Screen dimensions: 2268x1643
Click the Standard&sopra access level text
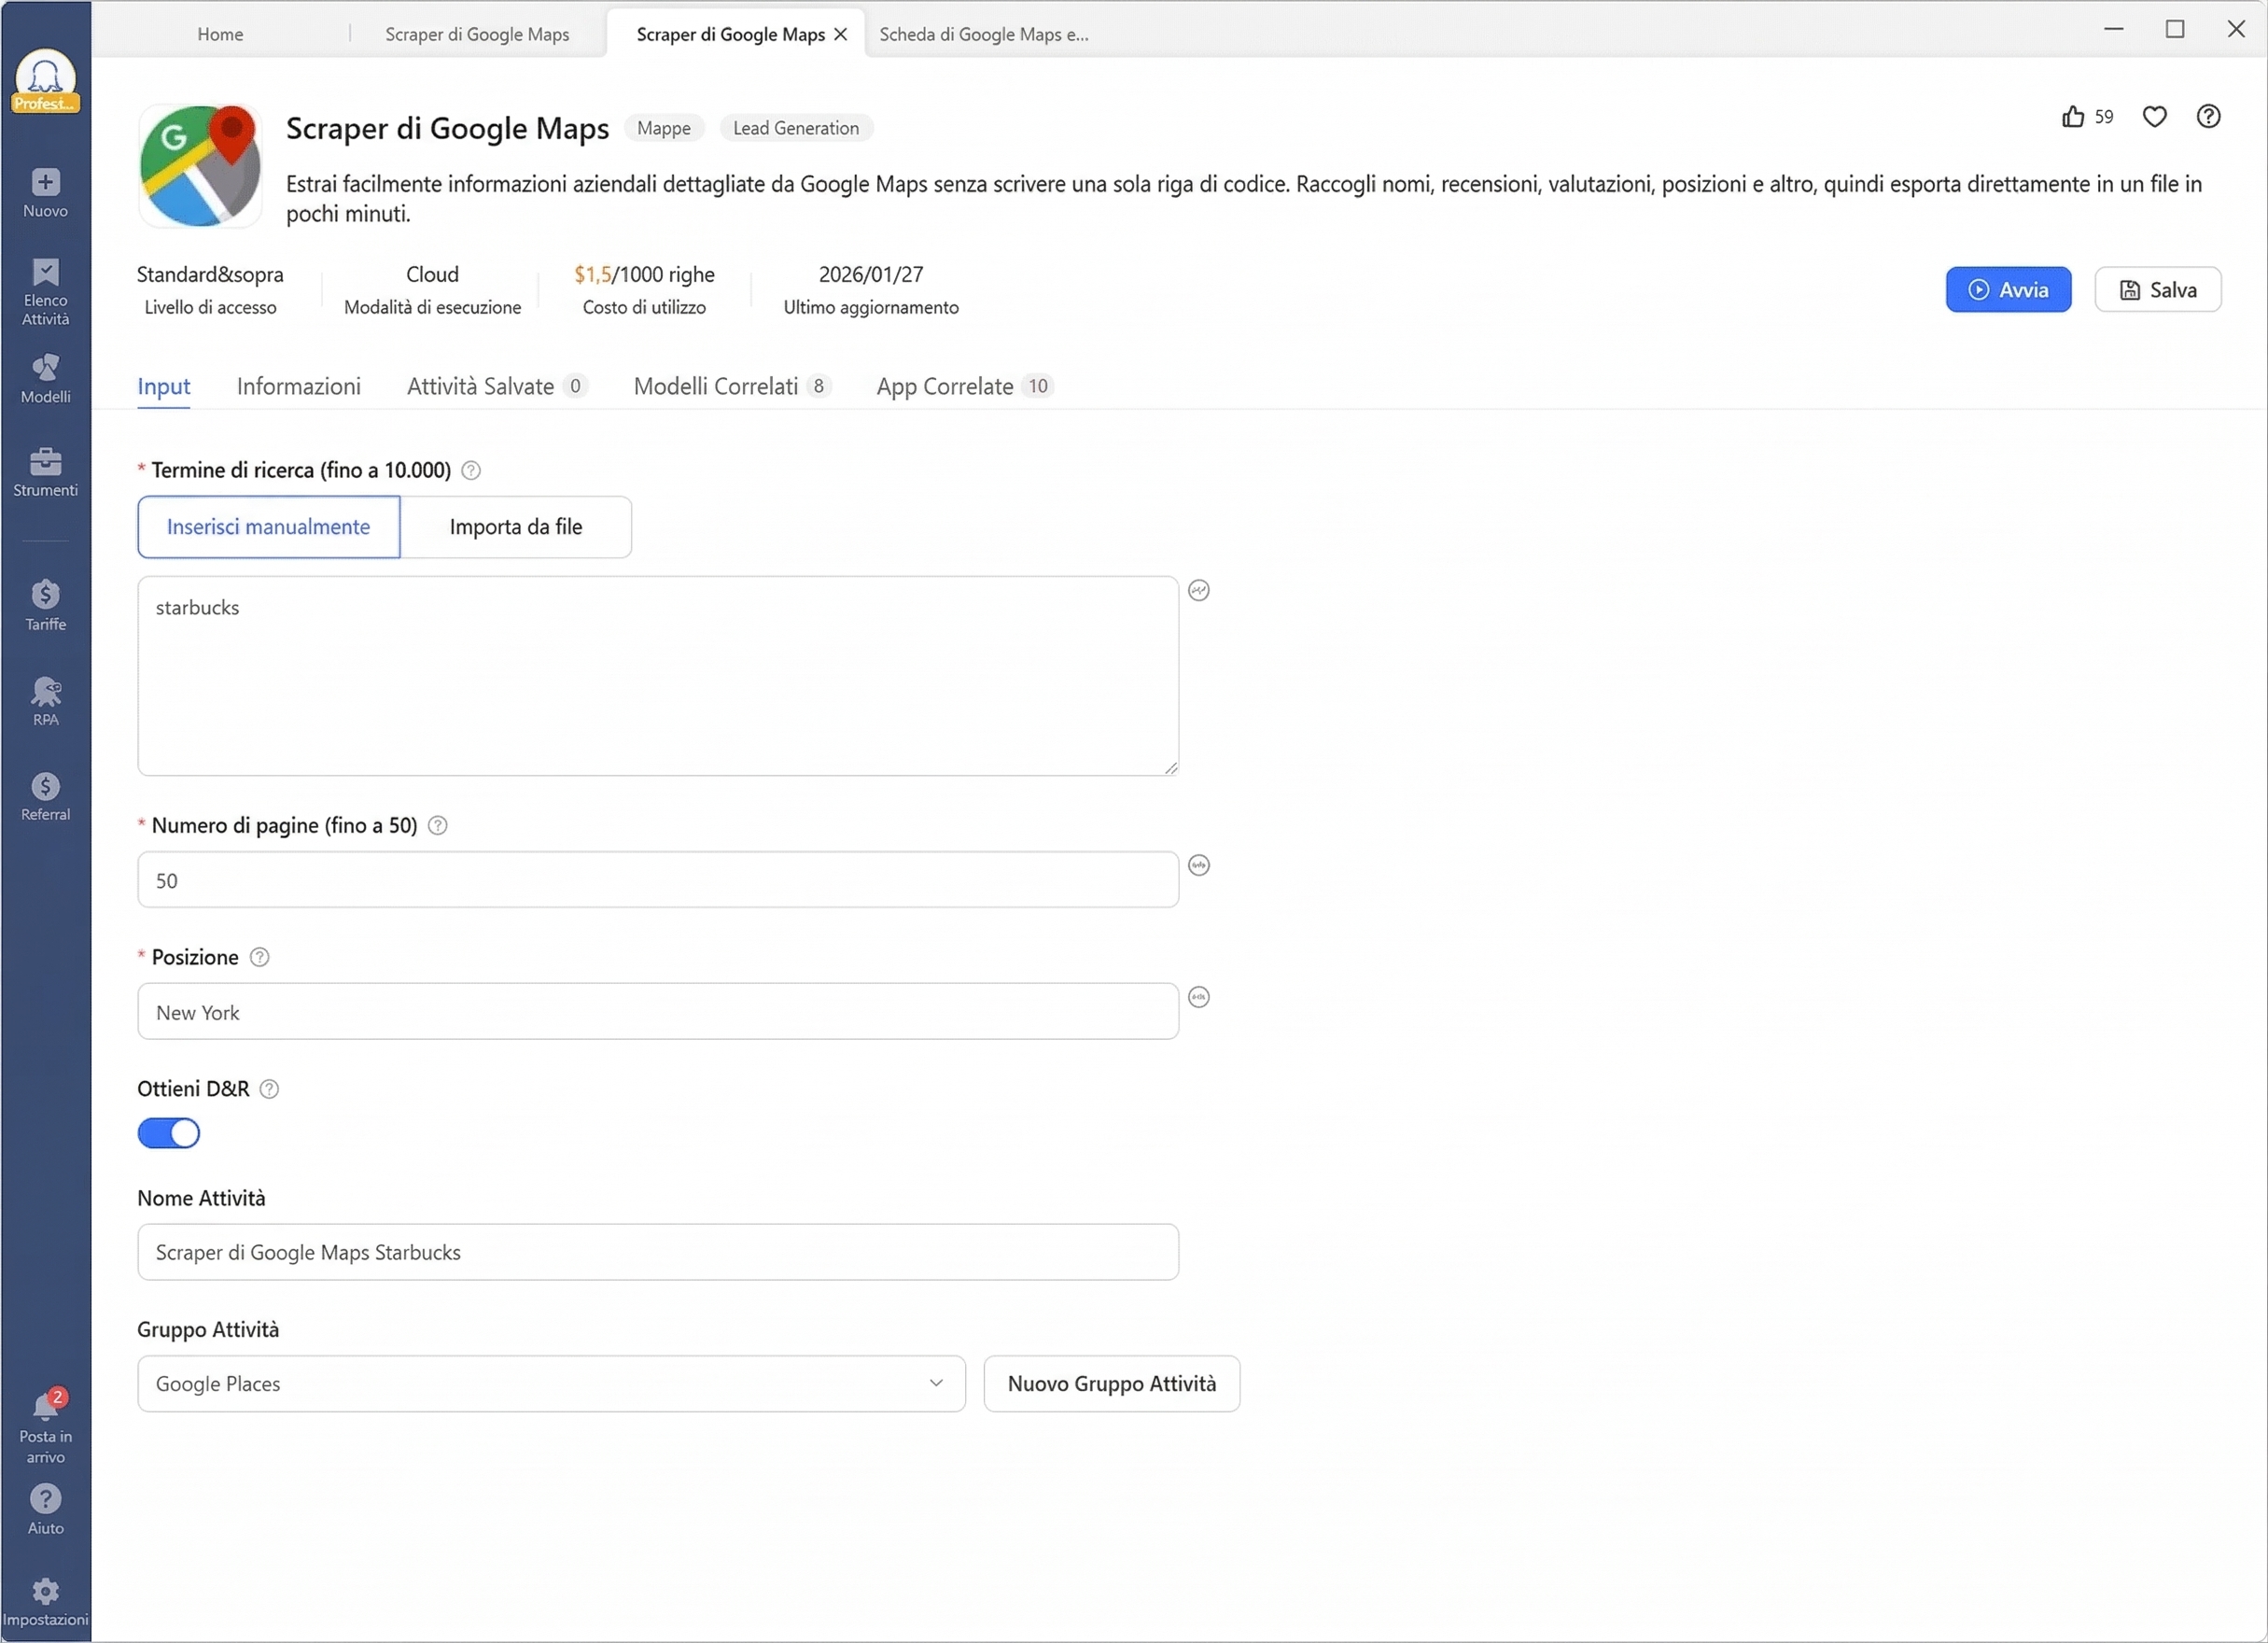[x=210, y=275]
